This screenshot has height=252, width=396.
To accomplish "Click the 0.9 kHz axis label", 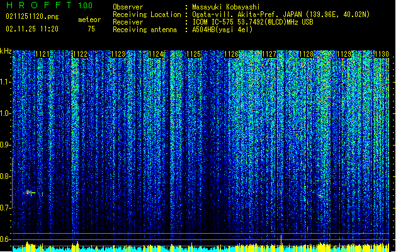I will pos(5,145).
